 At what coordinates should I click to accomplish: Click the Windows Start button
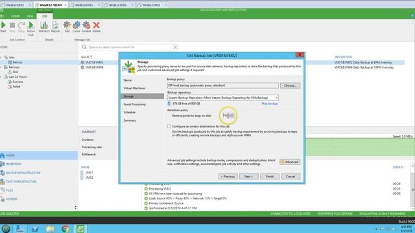click(x=6, y=228)
